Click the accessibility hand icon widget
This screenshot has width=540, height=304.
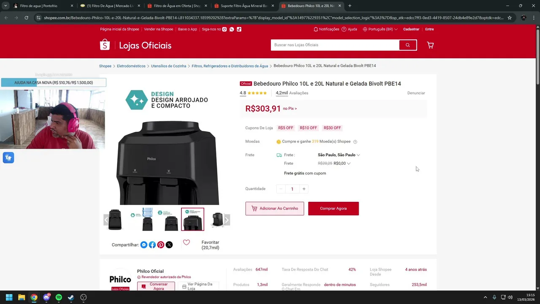(8, 158)
